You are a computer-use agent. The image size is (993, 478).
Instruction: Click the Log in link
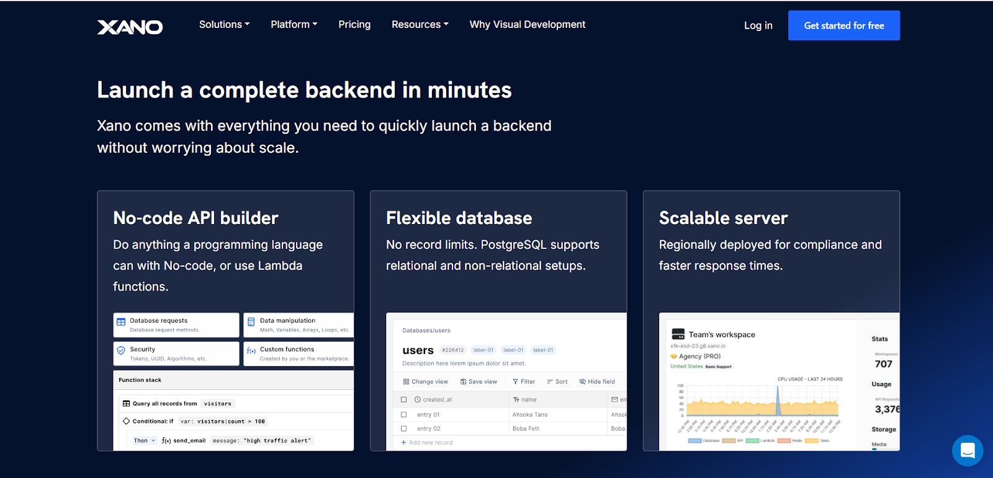pos(758,25)
